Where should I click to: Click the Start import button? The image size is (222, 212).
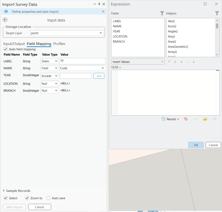point(14,207)
